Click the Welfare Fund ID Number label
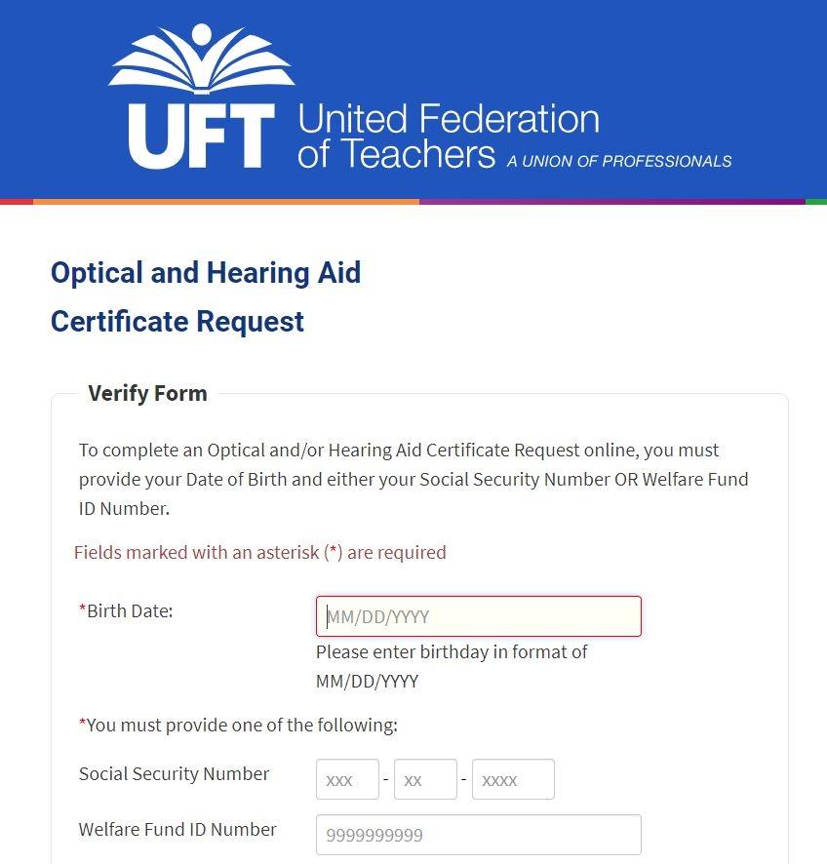This screenshot has height=864, width=827. pyautogui.click(x=177, y=830)
